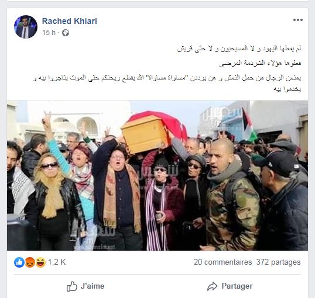The image size is (315, 298).
Task: Open the 15 h post timestamp
Action: [x=49, y=33]
